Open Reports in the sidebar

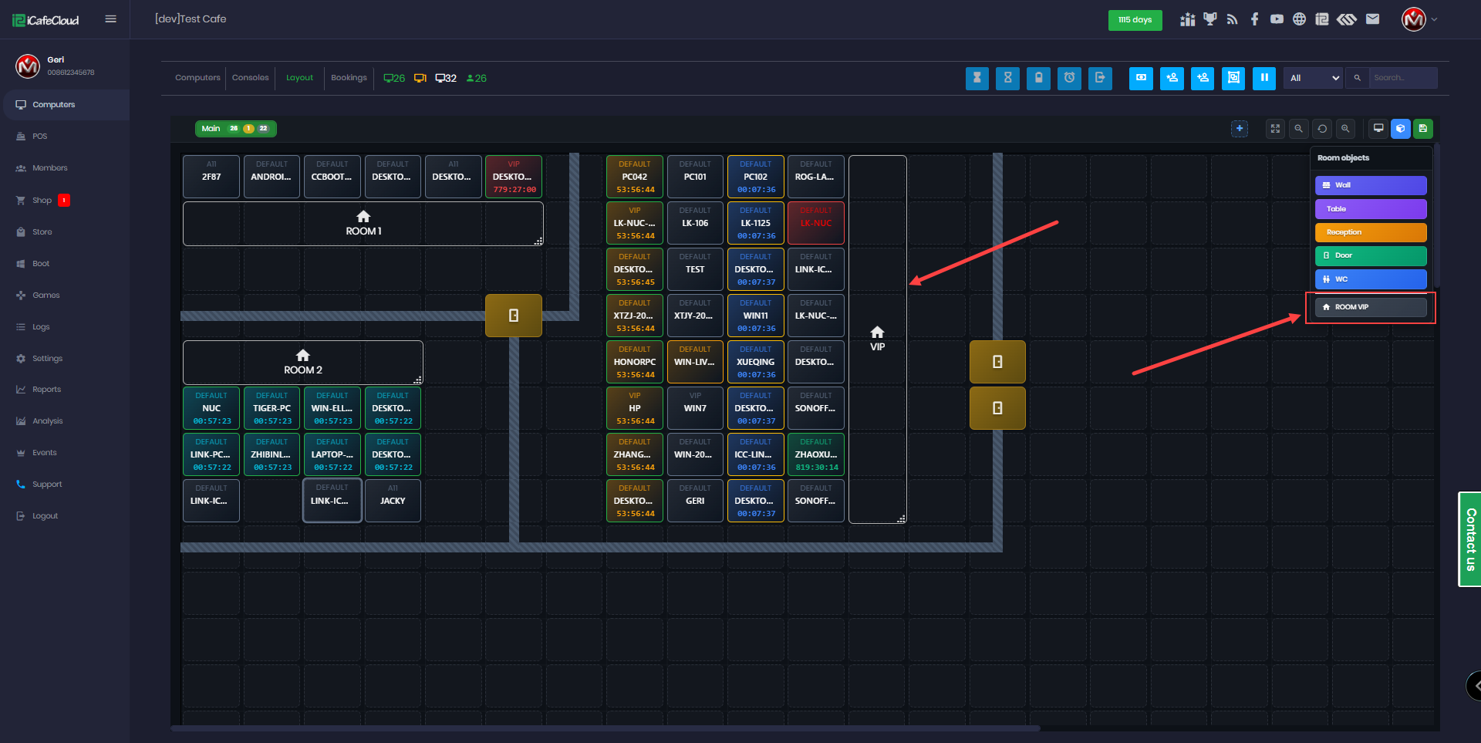(x=46, y=390)
